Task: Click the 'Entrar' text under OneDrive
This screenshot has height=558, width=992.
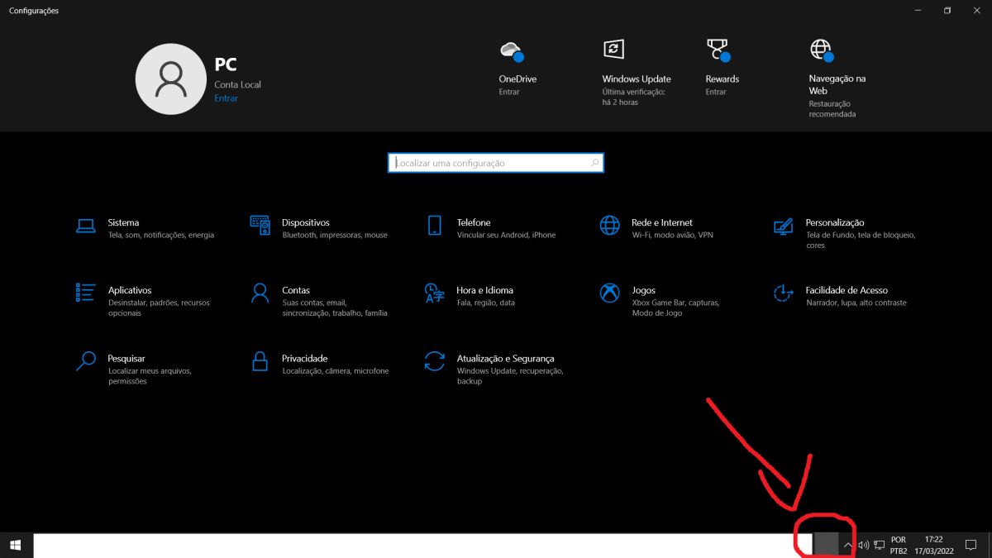Action: (x=509, y=92)
